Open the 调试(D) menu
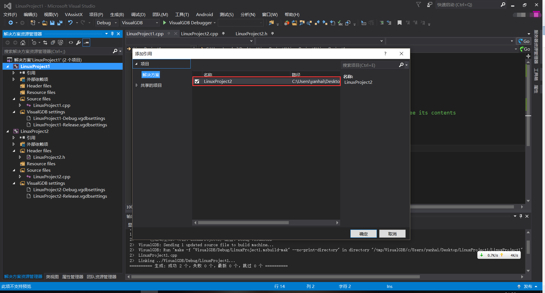 138,14
